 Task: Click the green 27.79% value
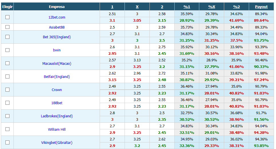(x=212, y=67)
